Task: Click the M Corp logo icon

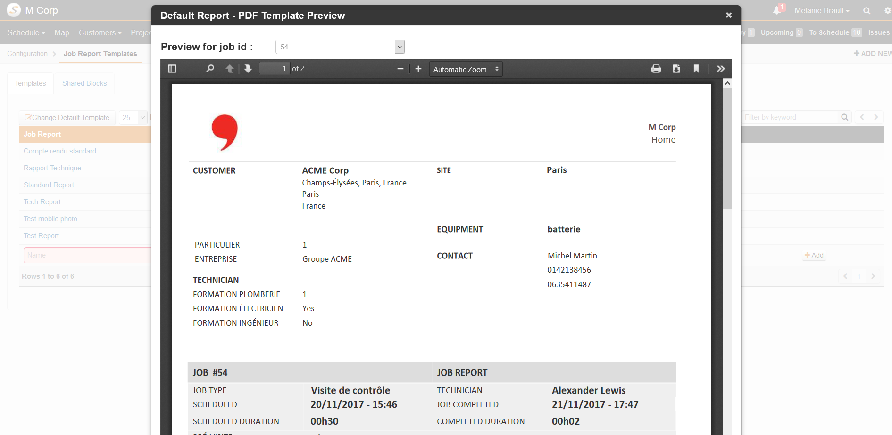Action: coord(14,10)
